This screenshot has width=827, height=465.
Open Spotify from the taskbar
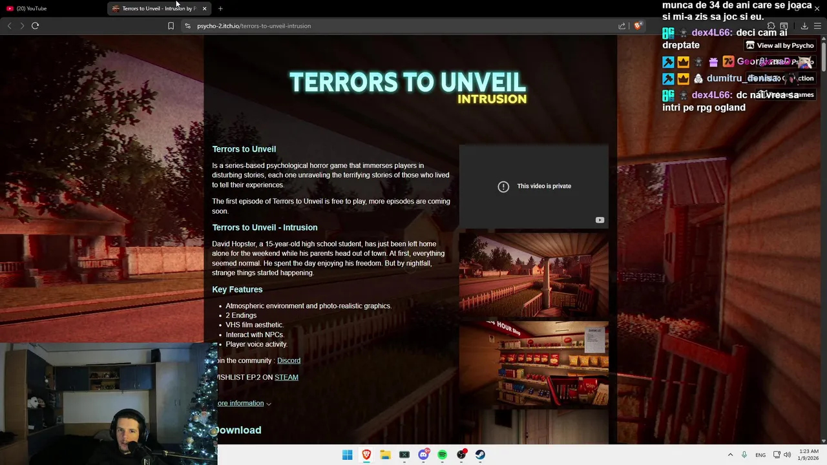pos(442,455)
